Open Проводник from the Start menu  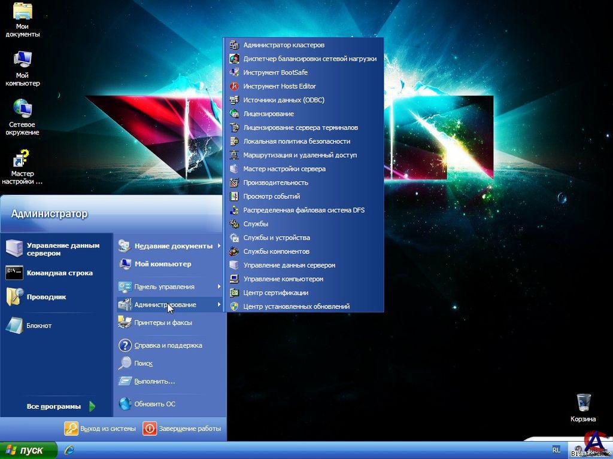(x=46, y=297)
